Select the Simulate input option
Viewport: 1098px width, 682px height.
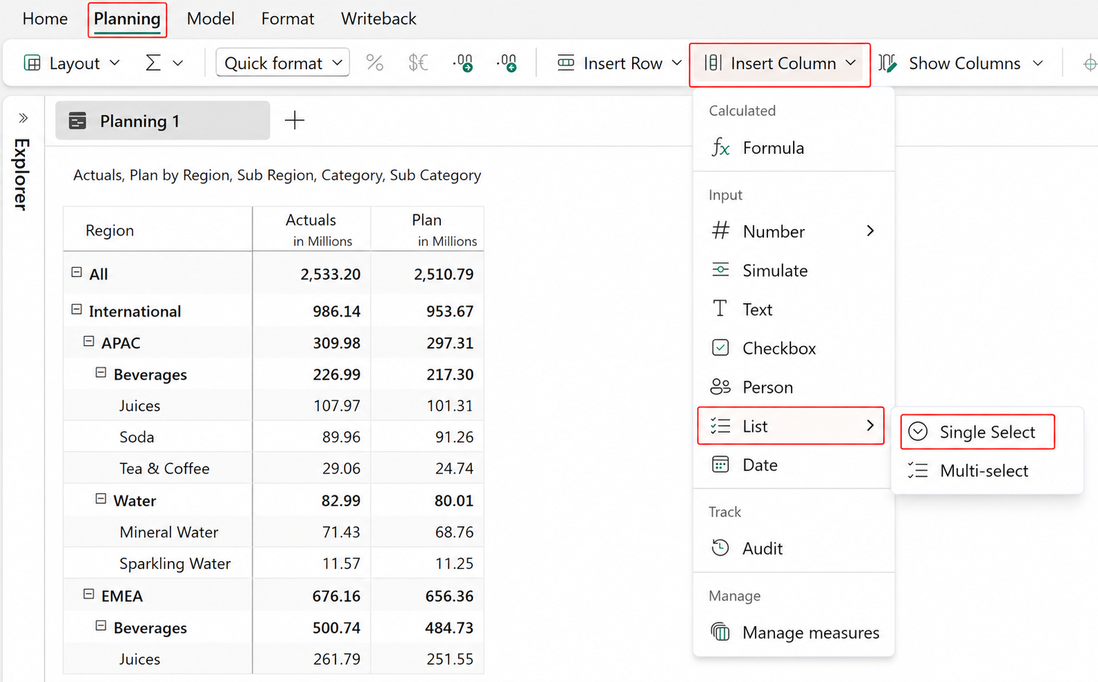[x=794, y=271]
